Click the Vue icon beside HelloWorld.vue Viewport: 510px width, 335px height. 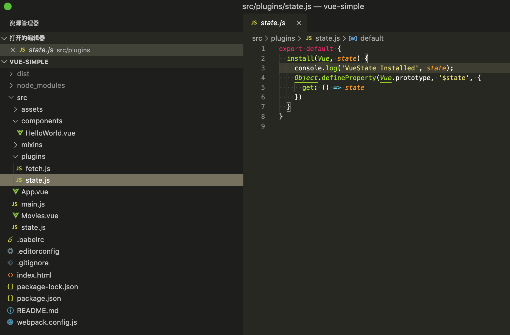[x=20, y=133]
